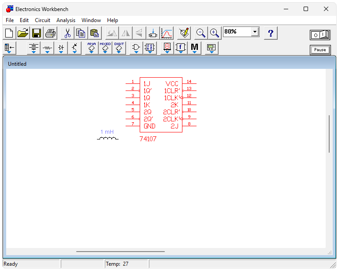The image size is (338, 271).
Task: Select the 1 mH inductor symbol
Action: [108, 138]
